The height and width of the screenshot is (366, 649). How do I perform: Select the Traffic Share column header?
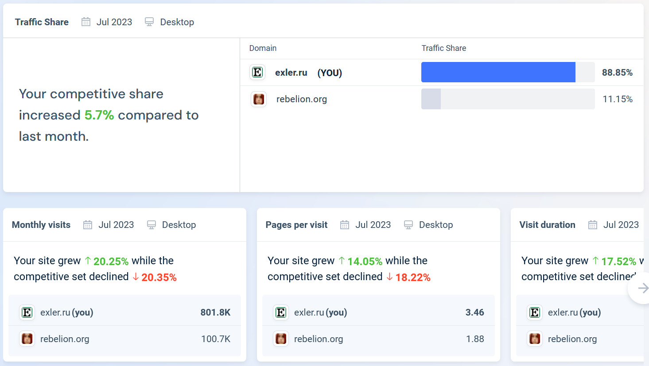coord(443,48)
